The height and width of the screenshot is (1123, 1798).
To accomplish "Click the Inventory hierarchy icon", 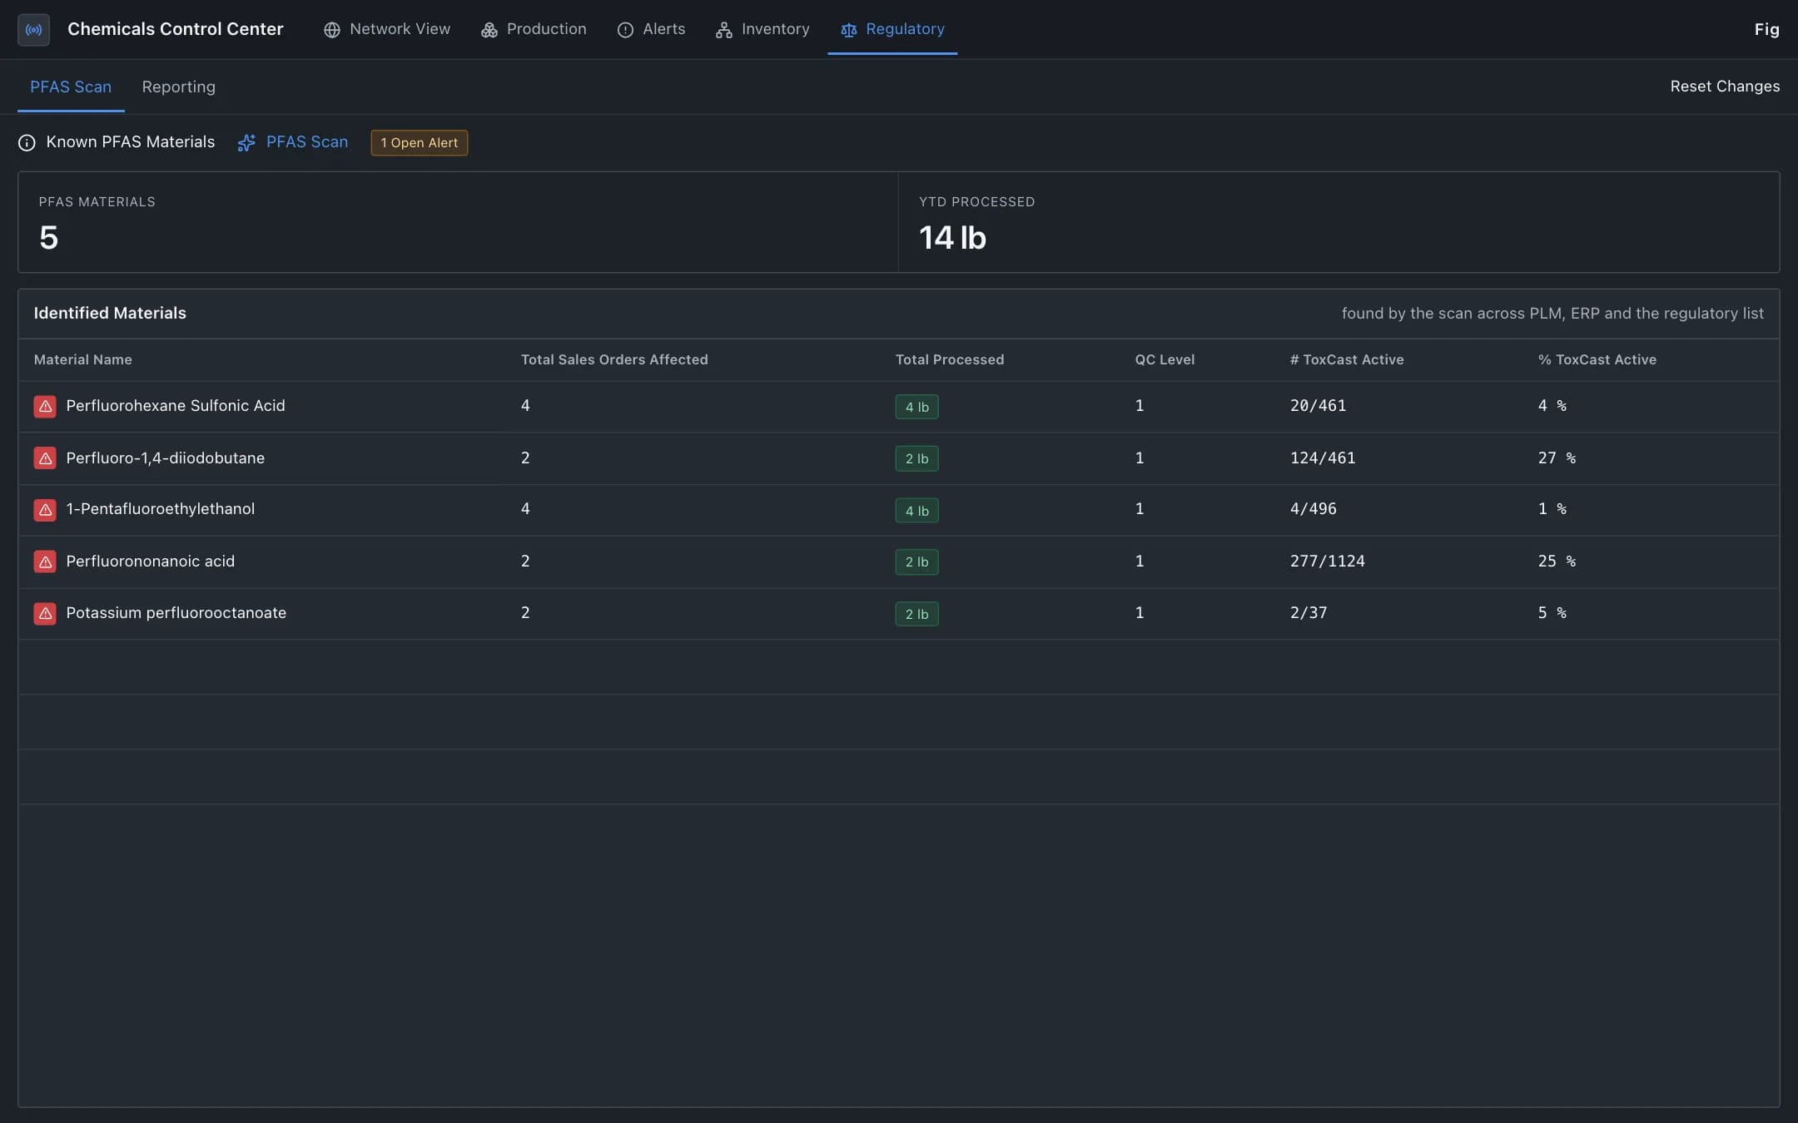I will [x=723, y=30].
